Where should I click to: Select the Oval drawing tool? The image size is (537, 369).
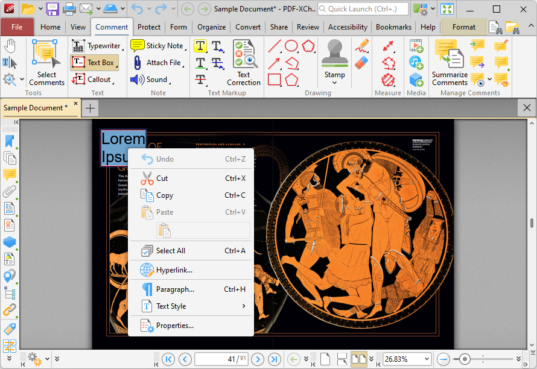(x=291, y=46)
